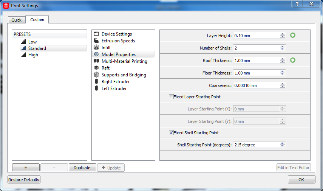Decrease Number of Shells with down arrow
Viewport: 323px width, 191px height.
(x=283, y=49)
